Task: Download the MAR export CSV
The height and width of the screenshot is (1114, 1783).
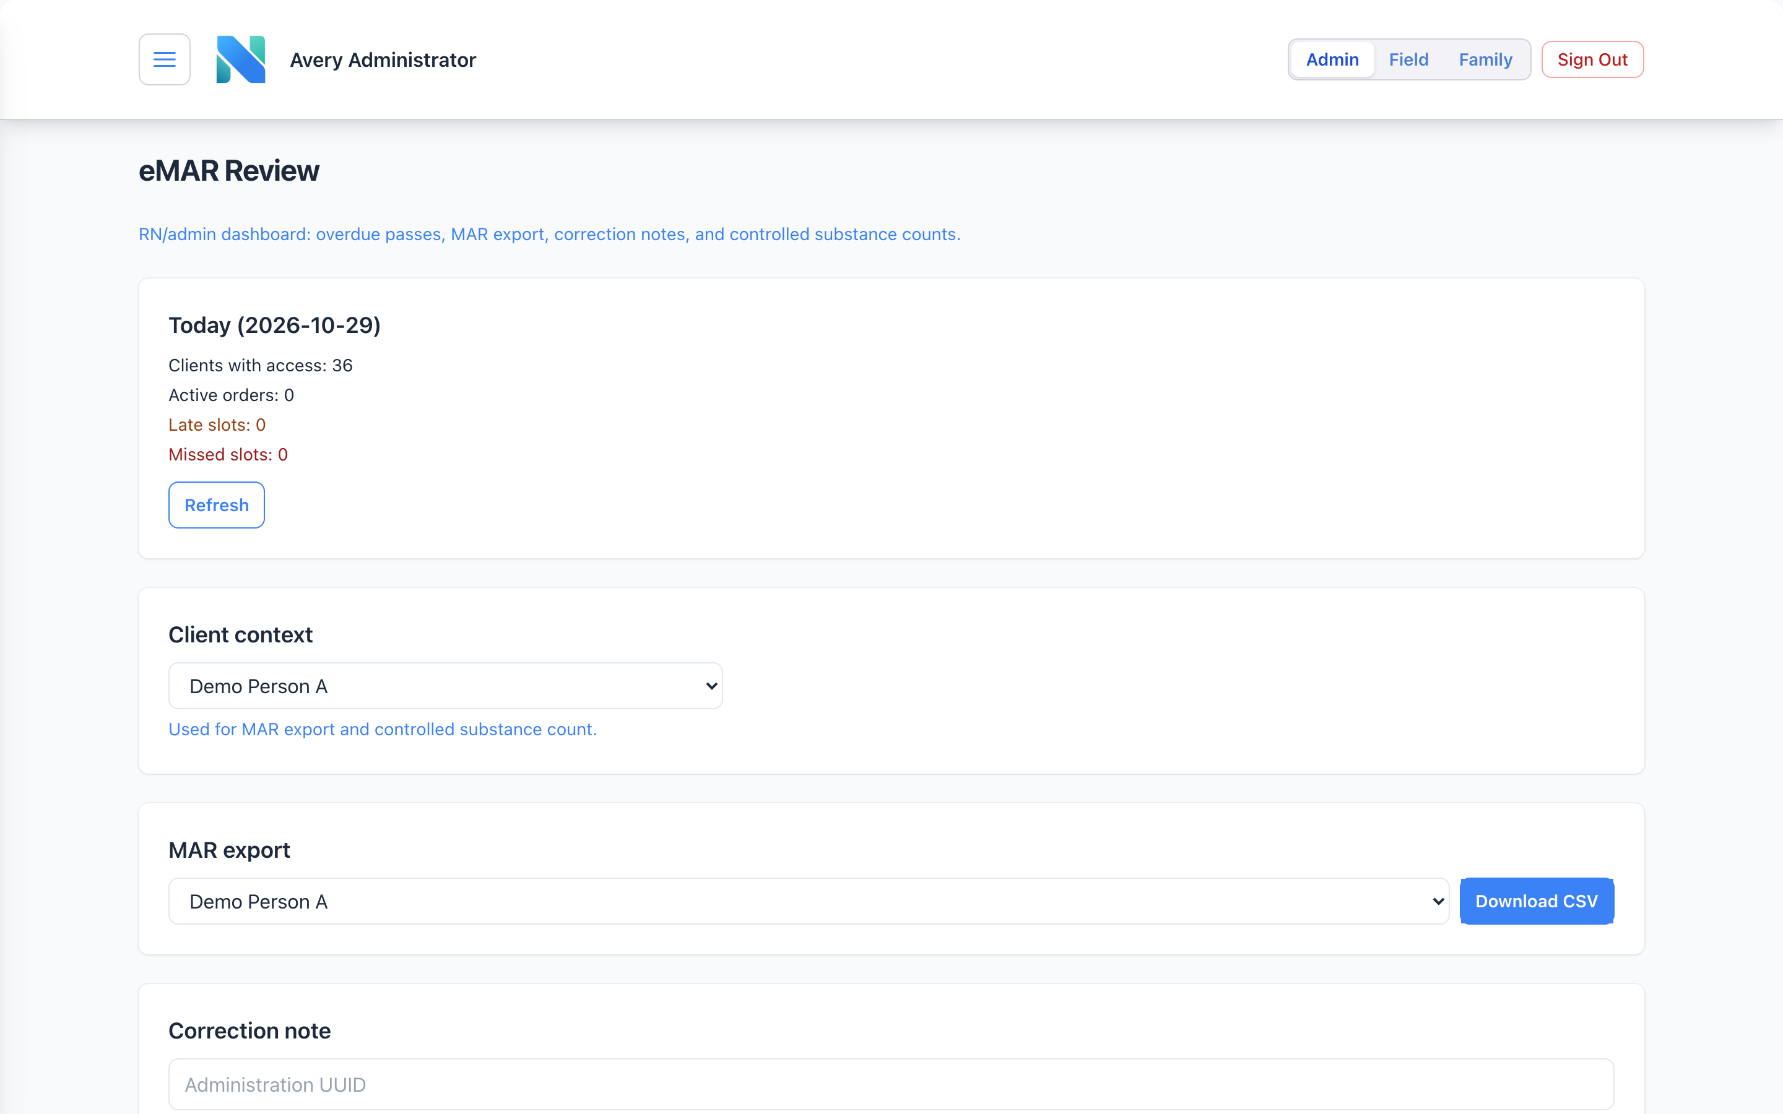Action: pyautogui.click(x=1536, y=901)
